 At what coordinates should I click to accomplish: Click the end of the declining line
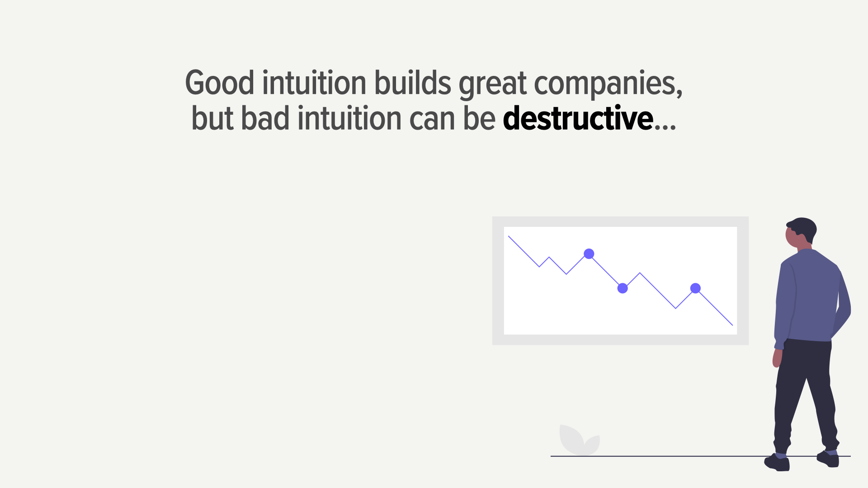[x=732, y=324]
